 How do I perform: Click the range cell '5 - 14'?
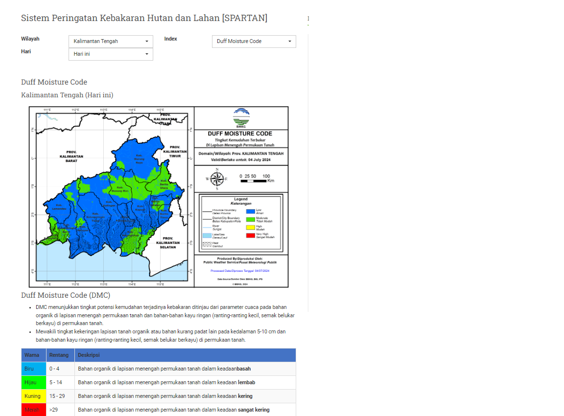[x=60, y=382]
